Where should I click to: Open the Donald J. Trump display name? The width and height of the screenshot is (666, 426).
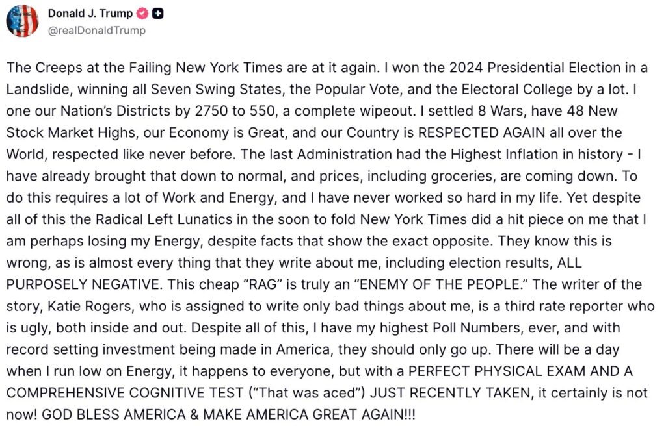coord(90,14)
